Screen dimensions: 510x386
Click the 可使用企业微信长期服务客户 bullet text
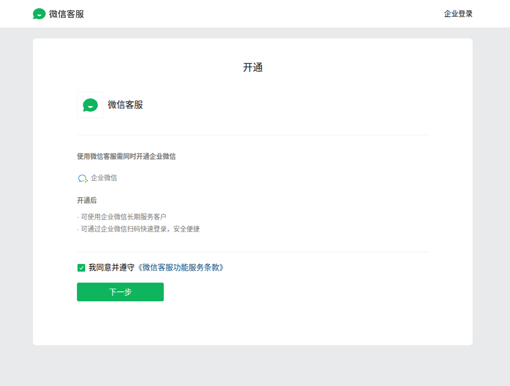[123, 217]
